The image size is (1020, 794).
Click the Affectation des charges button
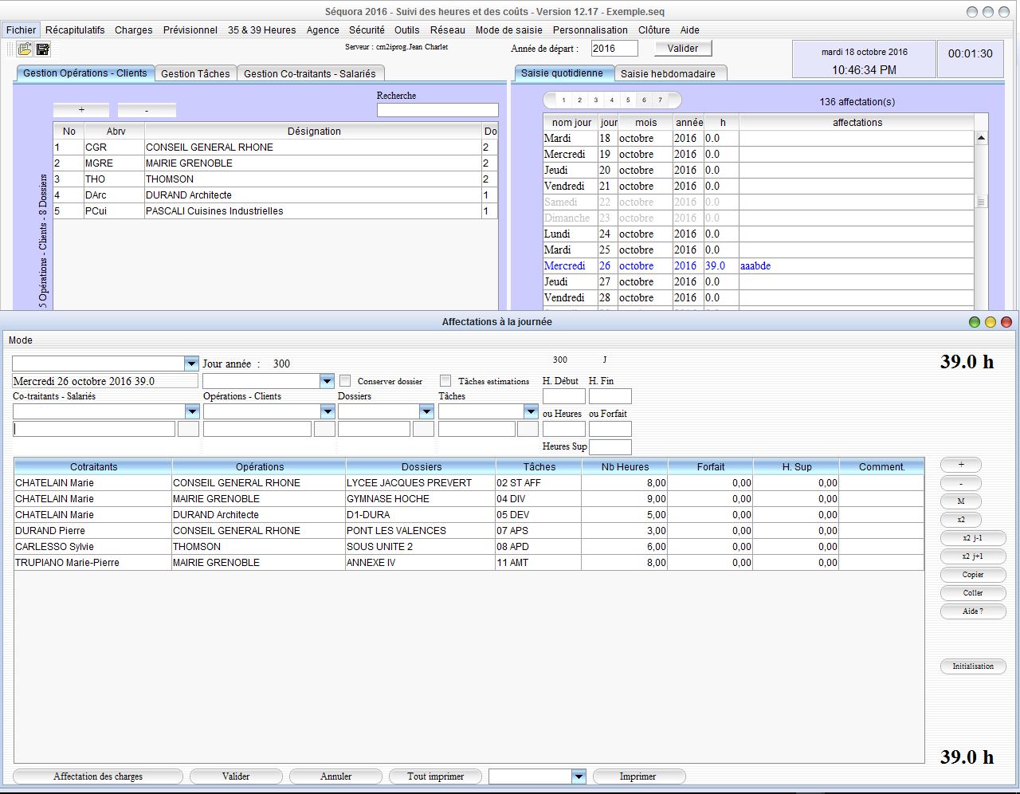(98, 776)
